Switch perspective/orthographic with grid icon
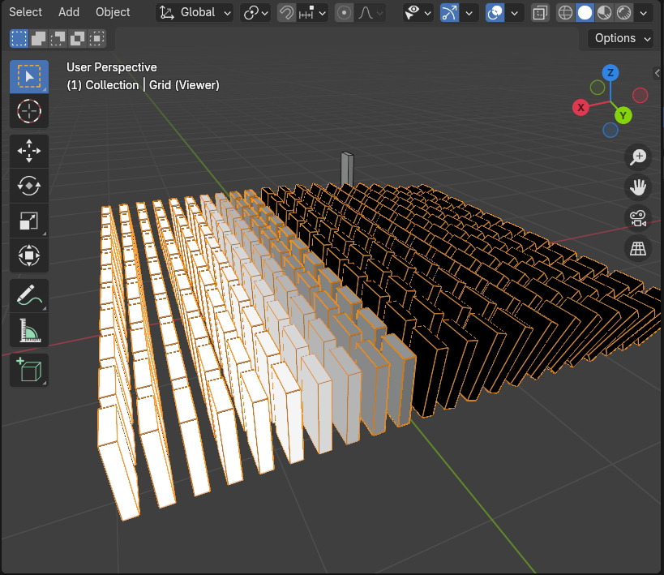664x575 pixels. [638, 248]
